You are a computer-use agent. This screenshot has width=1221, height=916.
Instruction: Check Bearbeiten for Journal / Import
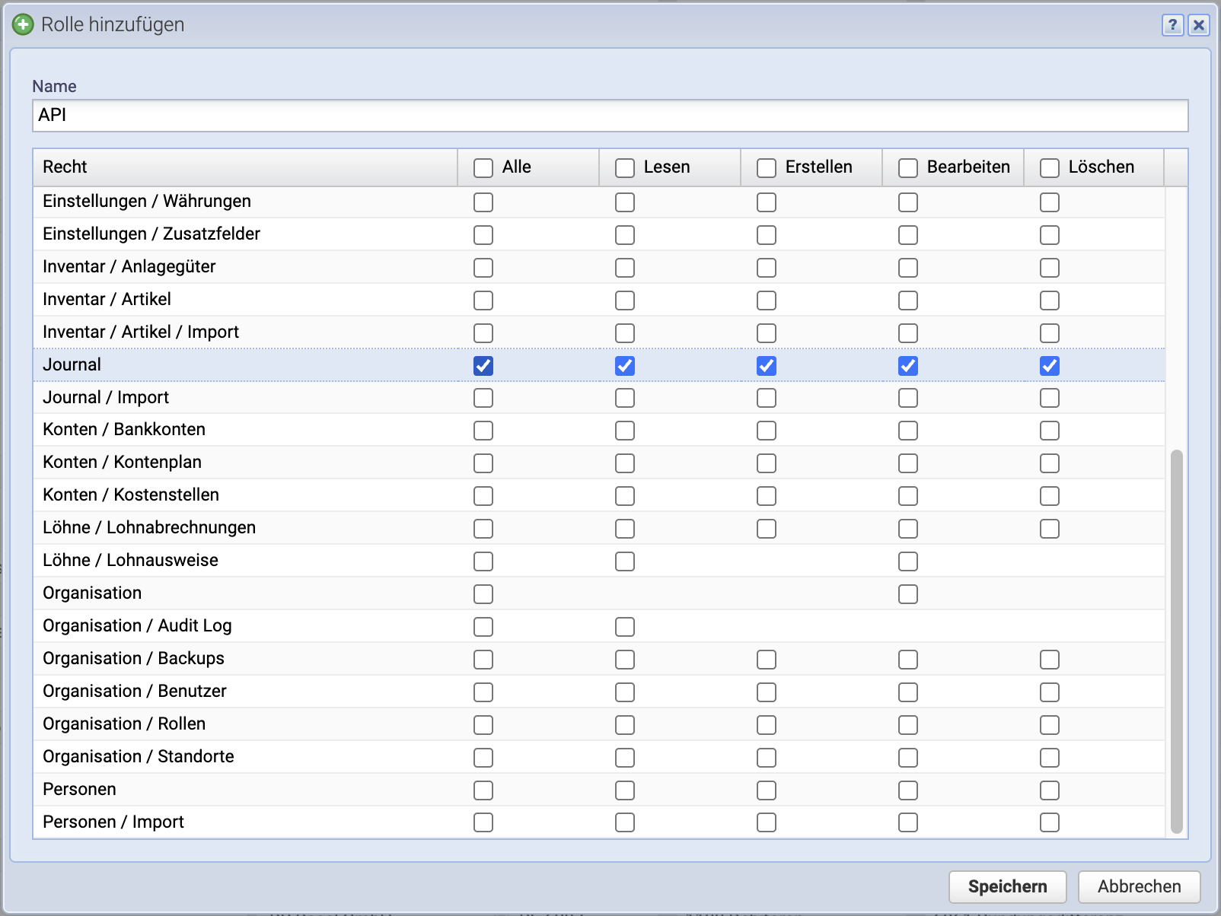[908, 398]
